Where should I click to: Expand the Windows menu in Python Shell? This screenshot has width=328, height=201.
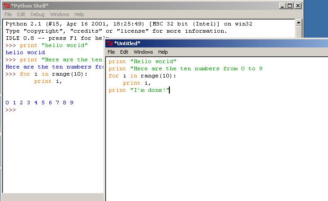click(59, 14)
